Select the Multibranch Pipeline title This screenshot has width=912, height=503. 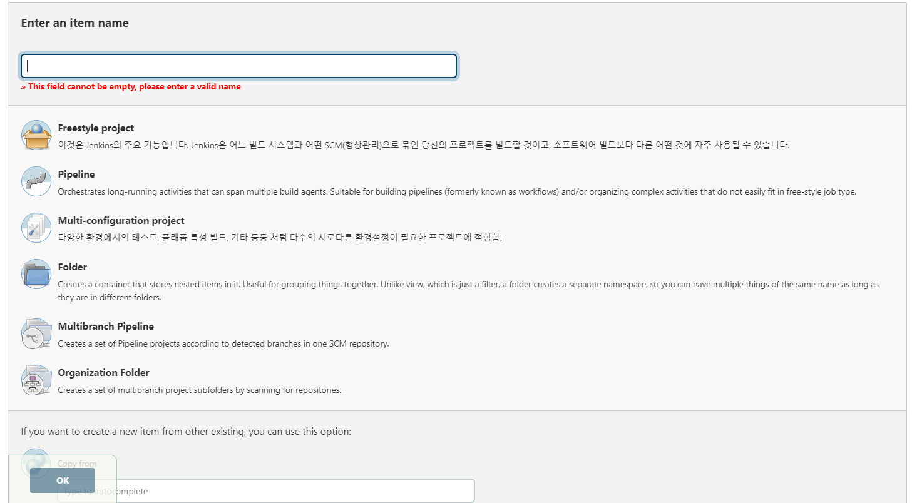[x=106, y=327]
